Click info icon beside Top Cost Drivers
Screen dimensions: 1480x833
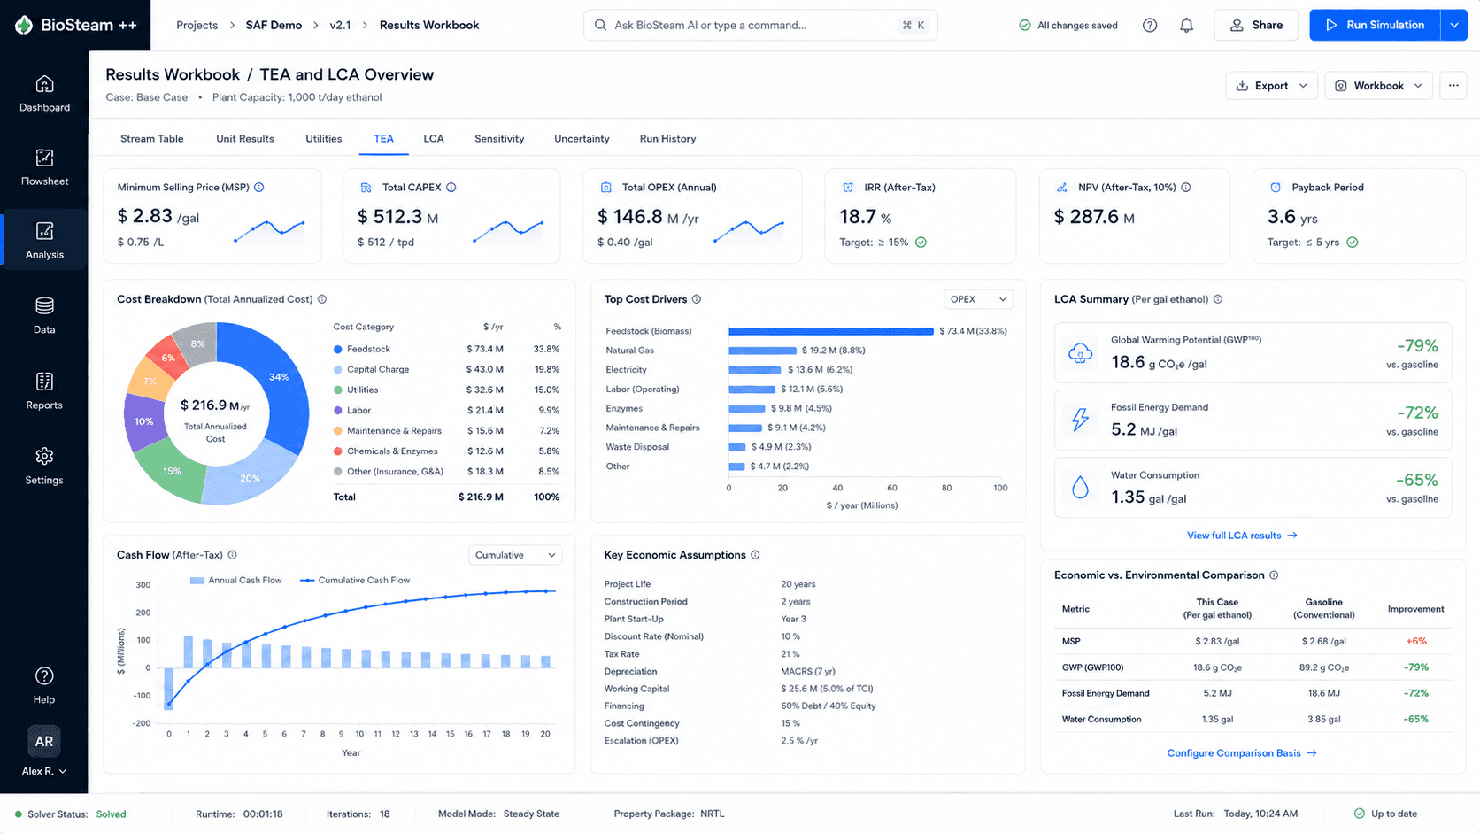697,299
